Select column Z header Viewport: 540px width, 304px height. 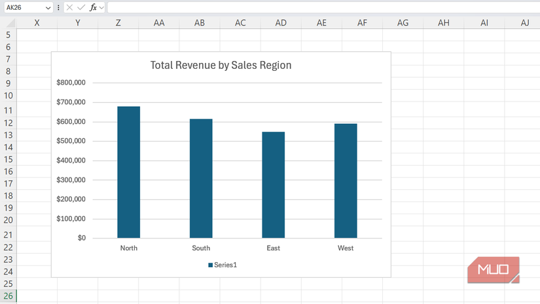pos(118,23)
